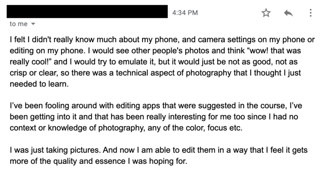Star this email message
The image size is (321, 177).
pyautogui.click(x=266, y=13)
